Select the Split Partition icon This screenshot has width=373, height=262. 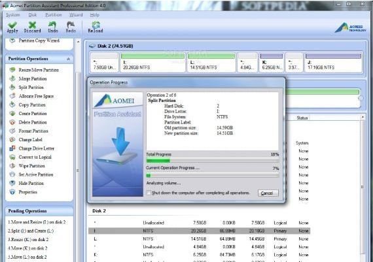click(12, 87)
